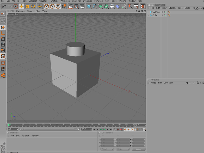Toggle Z axis lock

coord(58,6)
